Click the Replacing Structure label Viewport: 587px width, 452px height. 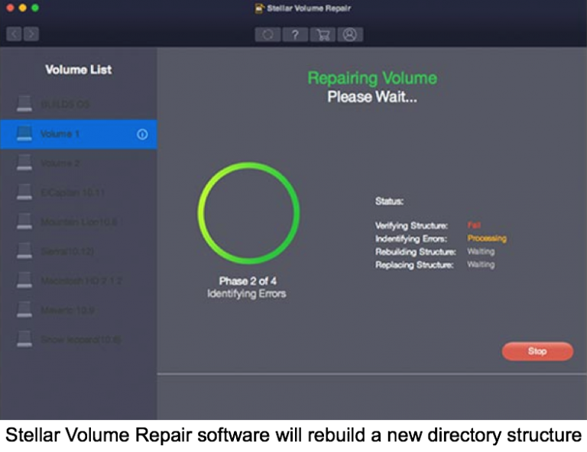click(414, 265)
